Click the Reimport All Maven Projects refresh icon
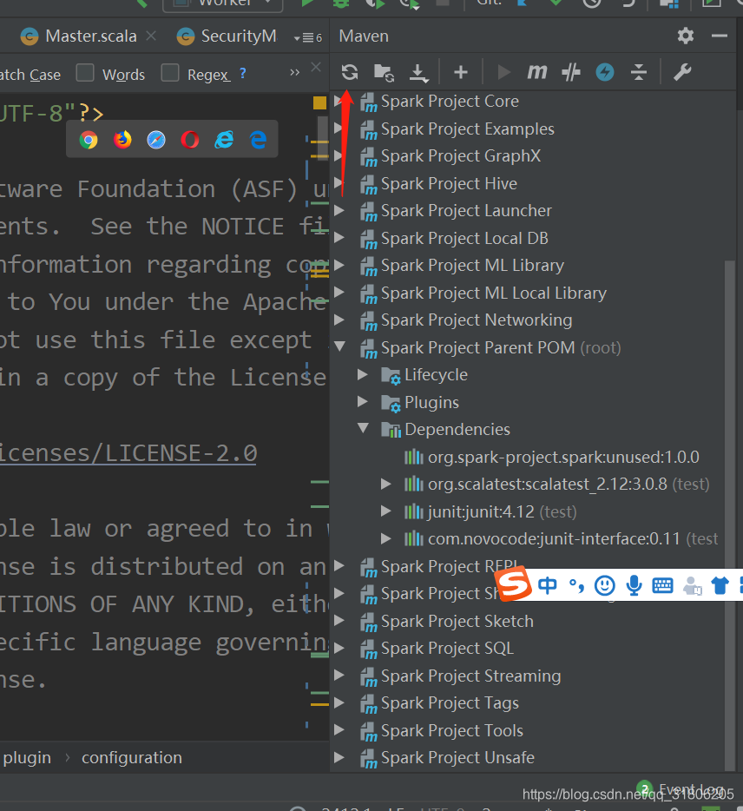Image resolution: width=743 pixels, height=811 pixels. click(350, 72)
